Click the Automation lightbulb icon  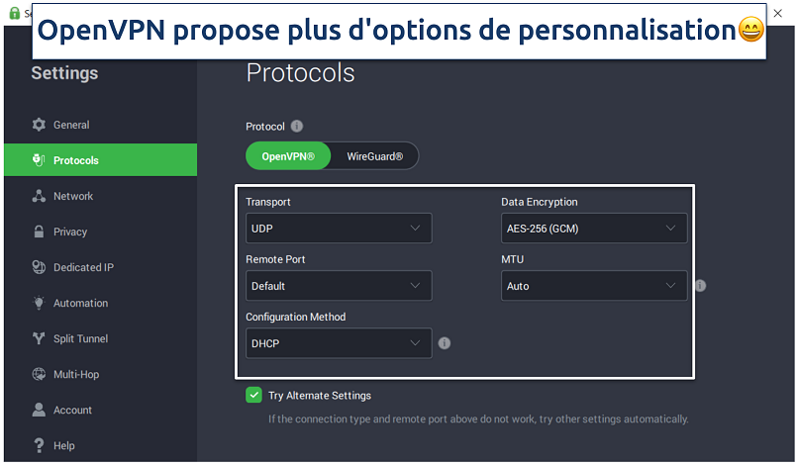tap(39, 303)
